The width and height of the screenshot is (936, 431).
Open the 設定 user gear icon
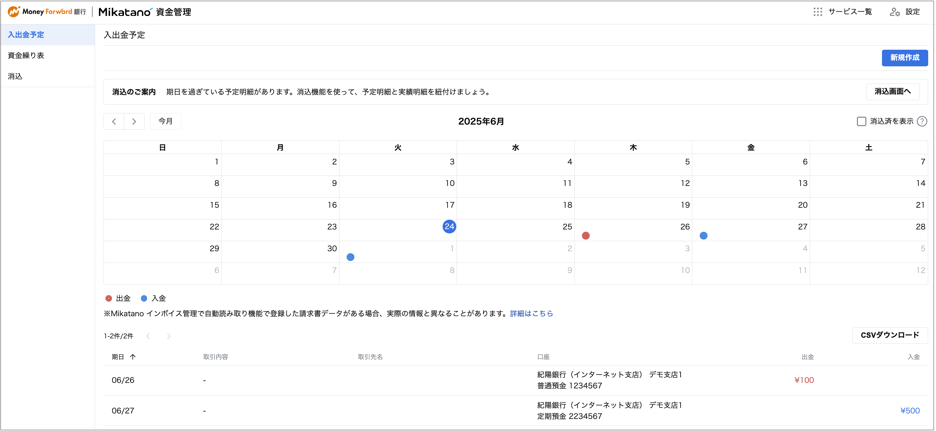click(895, 12)
